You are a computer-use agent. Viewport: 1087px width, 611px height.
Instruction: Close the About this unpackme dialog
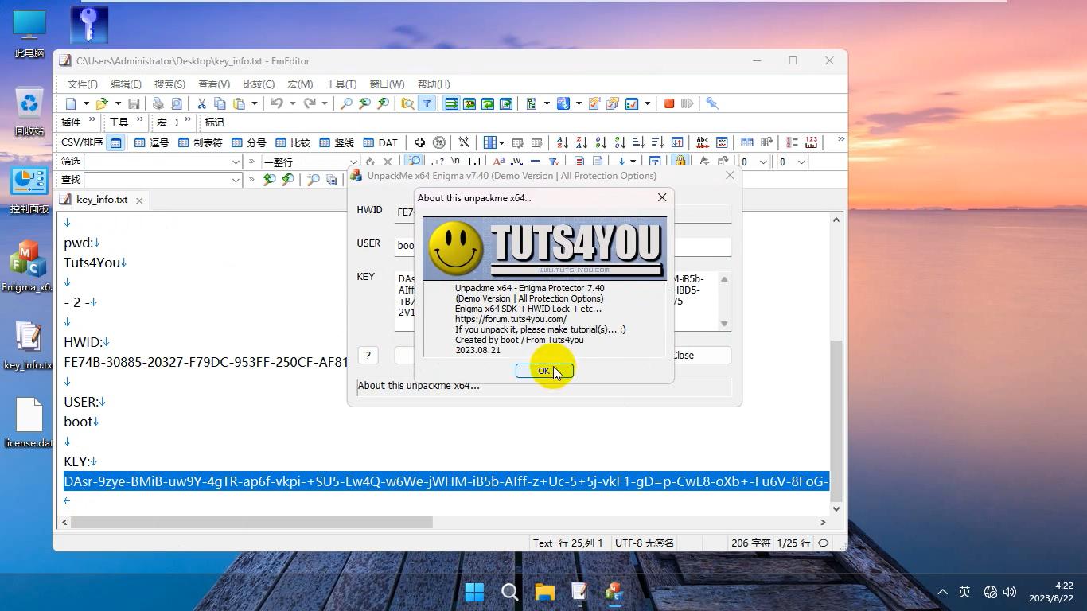tap(661, 197)
